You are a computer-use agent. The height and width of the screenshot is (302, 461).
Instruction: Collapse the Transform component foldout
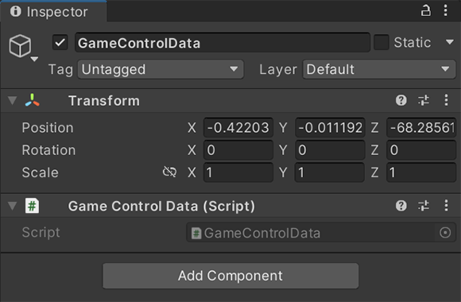(x=13, y=101)
